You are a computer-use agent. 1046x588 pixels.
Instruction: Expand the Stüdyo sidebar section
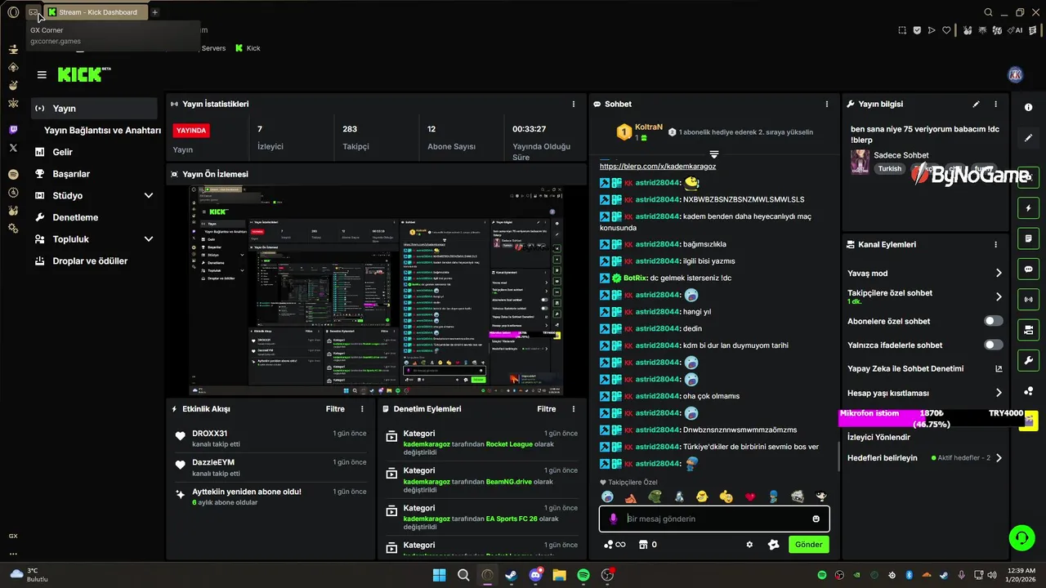pyautogui.click(x=149, y=196)
